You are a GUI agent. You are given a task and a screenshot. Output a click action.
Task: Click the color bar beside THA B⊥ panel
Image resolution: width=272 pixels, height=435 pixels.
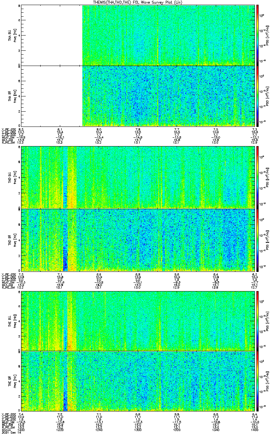[x=257, y=35]
